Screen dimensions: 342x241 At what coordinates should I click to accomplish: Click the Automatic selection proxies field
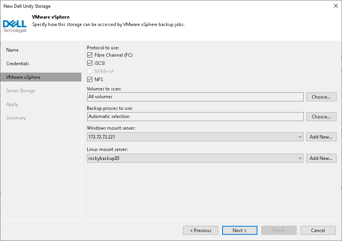pos(195,116)
